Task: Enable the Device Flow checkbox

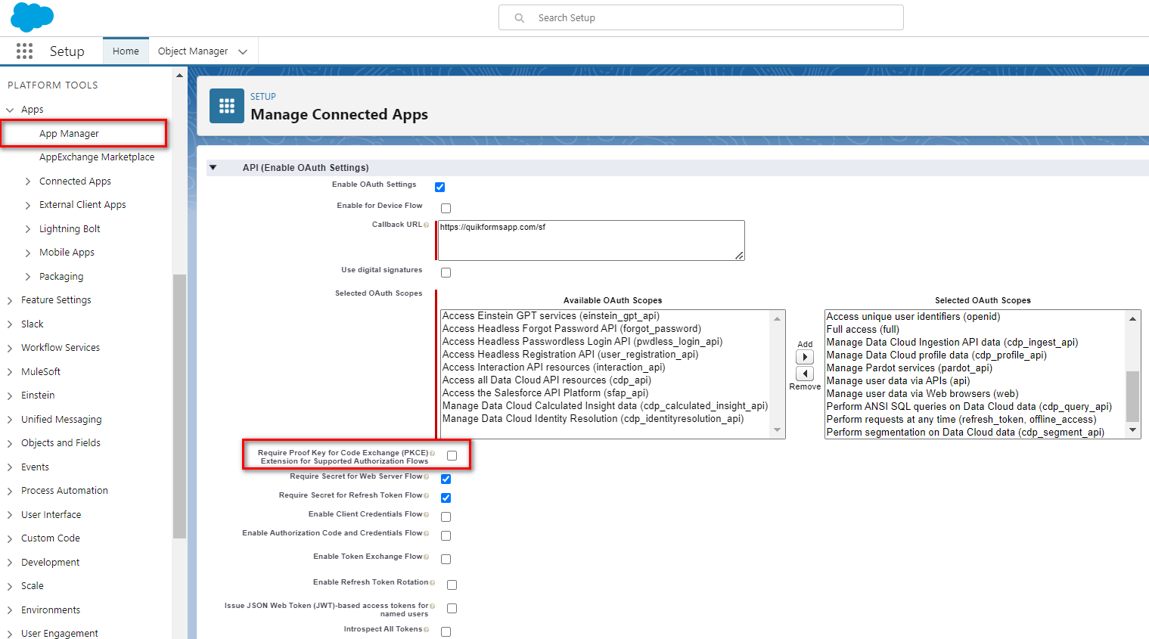Action: tap(446, 208)
